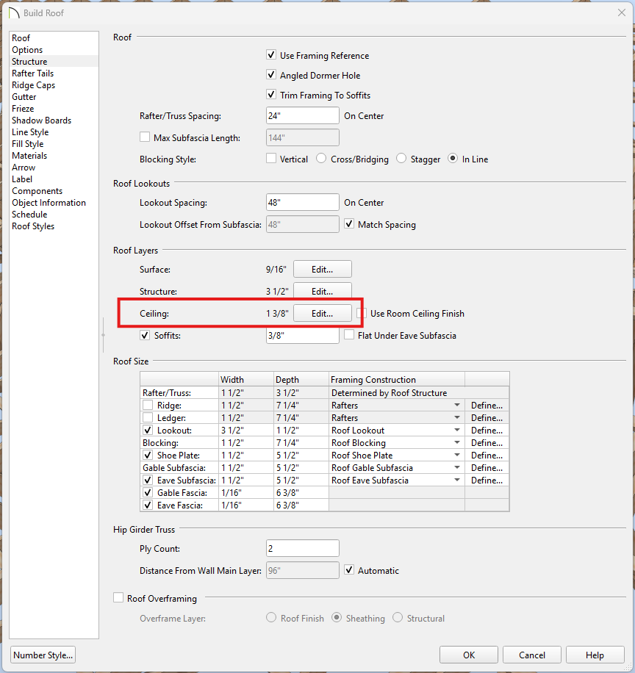Open the Frieze panel

coord(23,109)
